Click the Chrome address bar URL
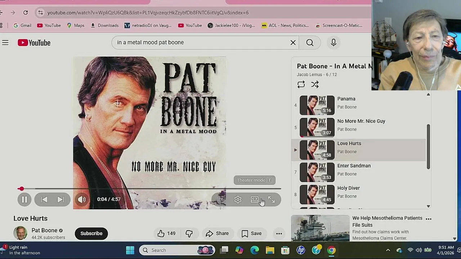Viewport: 461px width, 259px height. [148, 13]
